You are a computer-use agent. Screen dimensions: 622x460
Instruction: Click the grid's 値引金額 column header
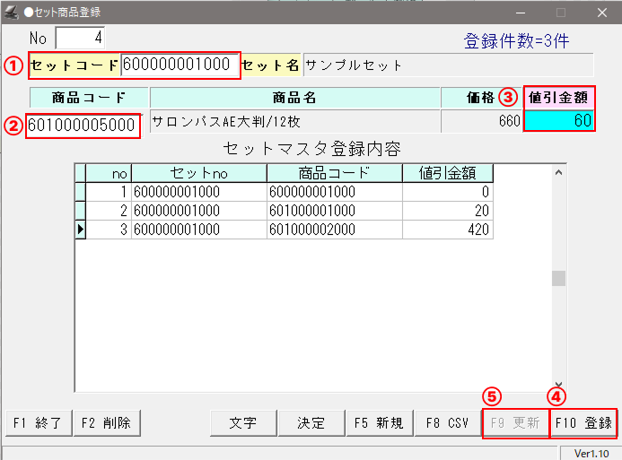tap(447, 172)
